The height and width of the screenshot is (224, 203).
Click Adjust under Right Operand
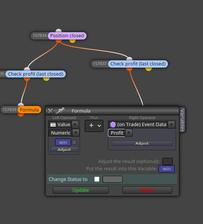click(142, 144)
